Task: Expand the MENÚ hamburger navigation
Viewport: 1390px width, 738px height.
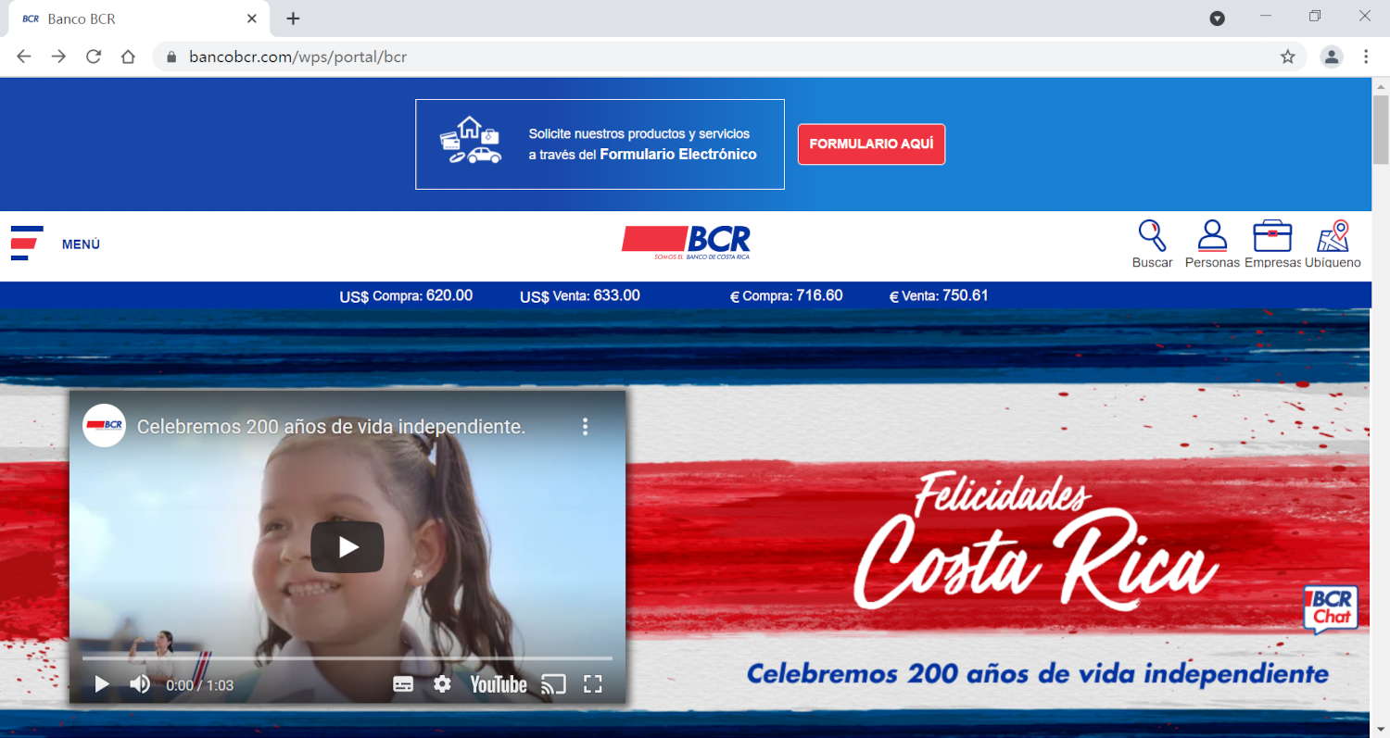Action: coord(27,244)
